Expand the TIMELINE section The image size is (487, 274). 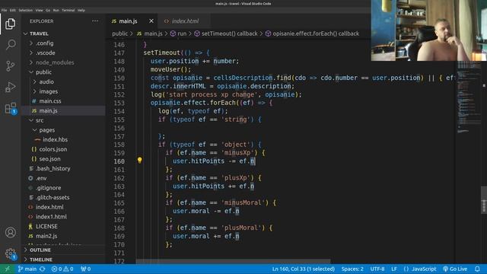point(63,260)
